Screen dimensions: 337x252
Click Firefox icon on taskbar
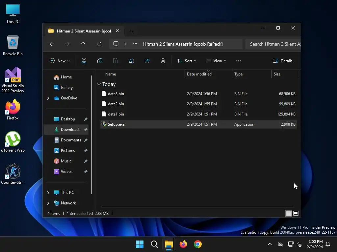point(183,244)
